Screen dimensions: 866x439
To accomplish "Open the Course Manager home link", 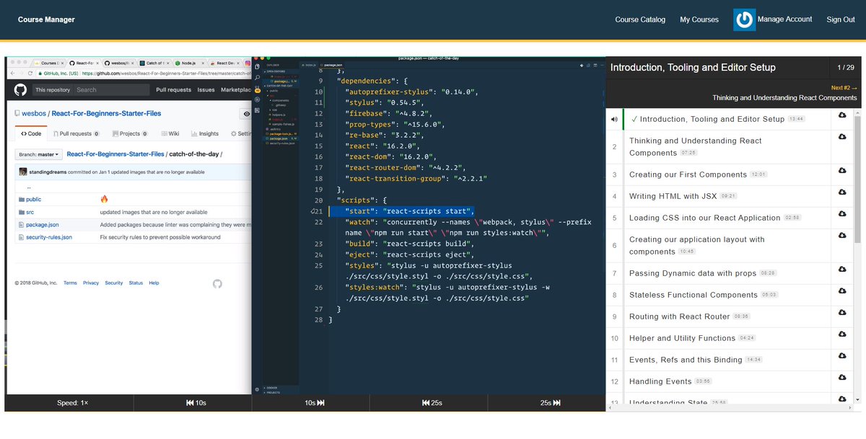I will point(46,19).
